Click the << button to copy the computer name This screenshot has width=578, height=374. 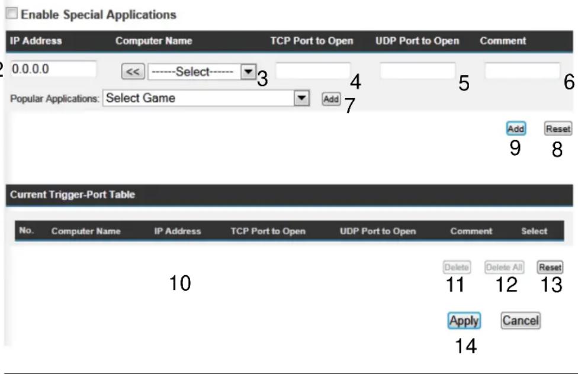coord(133,71)
